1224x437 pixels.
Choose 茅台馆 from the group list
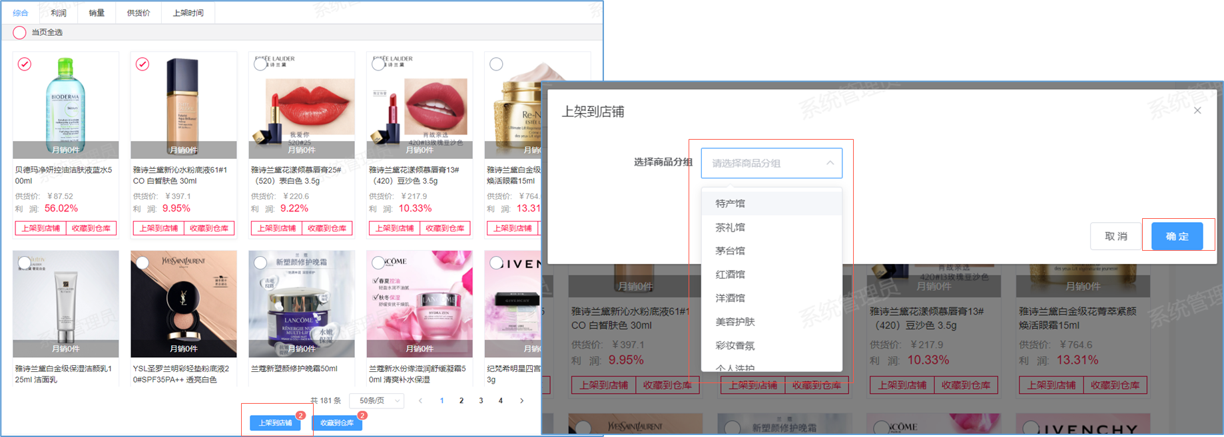tap(771, 251)
